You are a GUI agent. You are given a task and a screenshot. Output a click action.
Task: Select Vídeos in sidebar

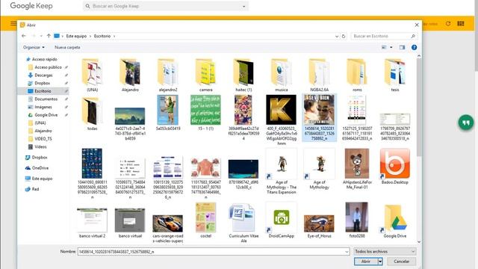(x=40, y=146)
